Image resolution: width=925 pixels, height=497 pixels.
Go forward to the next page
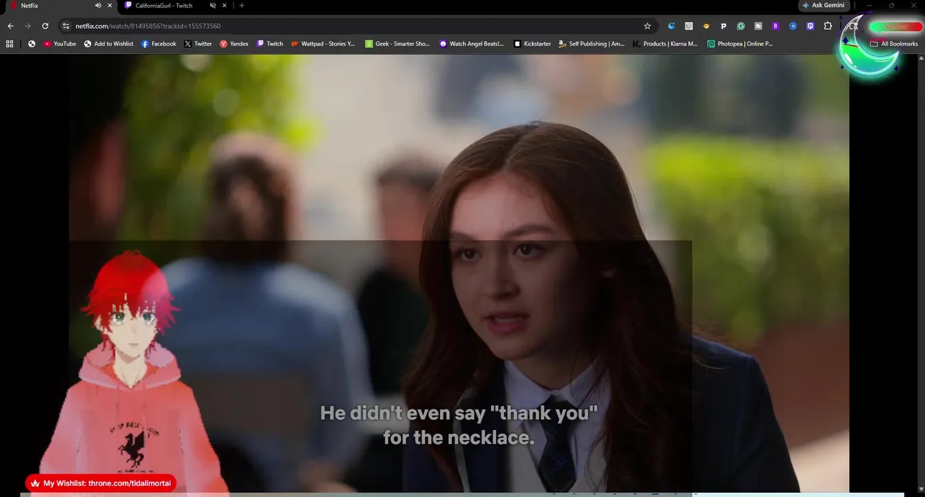coord(28,26)
